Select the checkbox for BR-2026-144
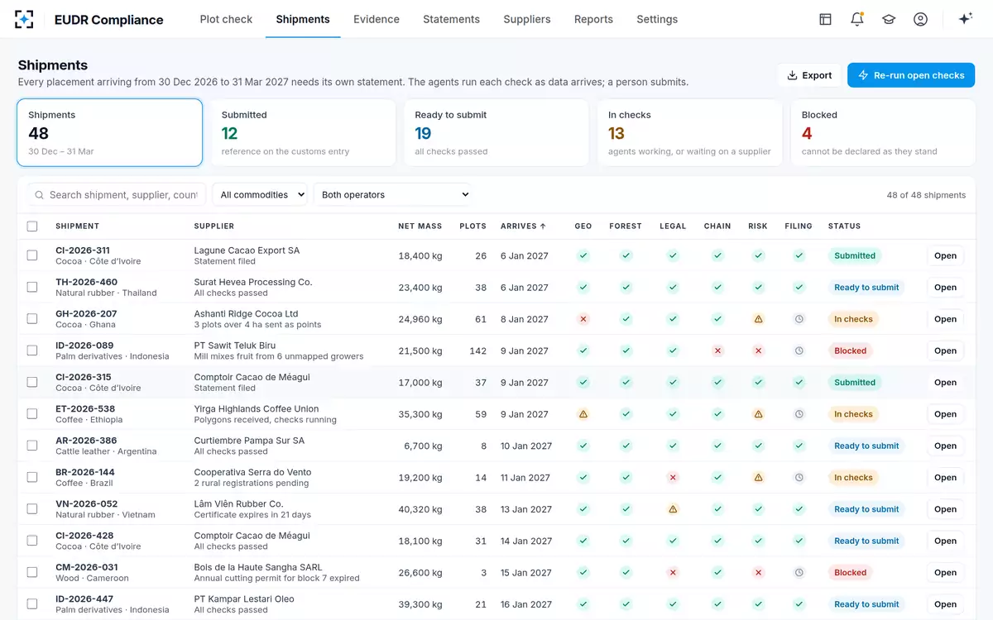The width and height of the screenshot is (993, 620). coord(32,477)
